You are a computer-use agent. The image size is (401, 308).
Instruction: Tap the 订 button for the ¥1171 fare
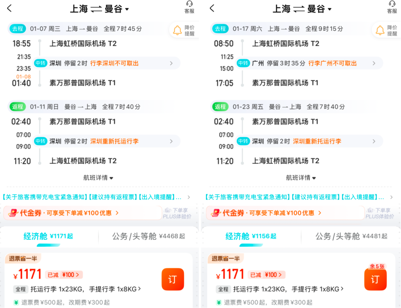pyautogui.click(x=173, y=279)
